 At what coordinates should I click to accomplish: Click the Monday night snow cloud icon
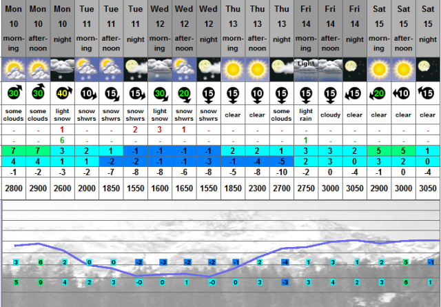[63, 70]
